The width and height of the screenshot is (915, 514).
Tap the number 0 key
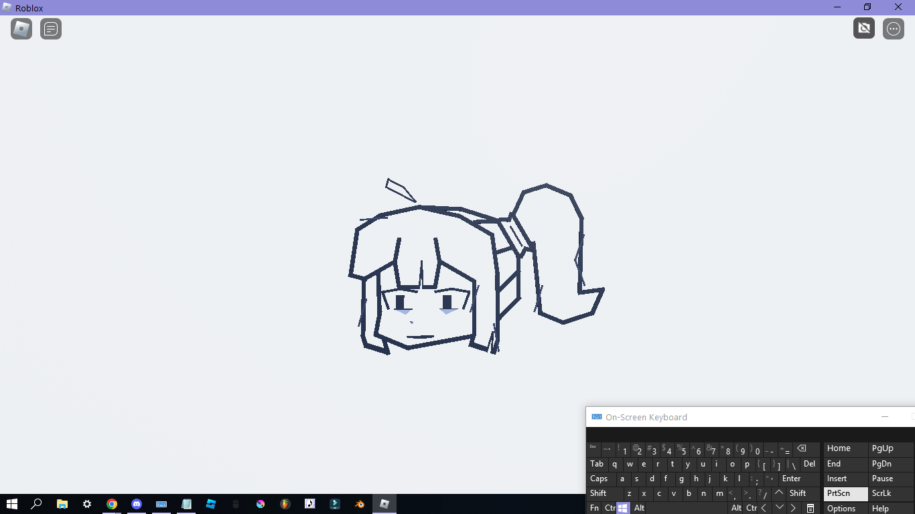756,449
